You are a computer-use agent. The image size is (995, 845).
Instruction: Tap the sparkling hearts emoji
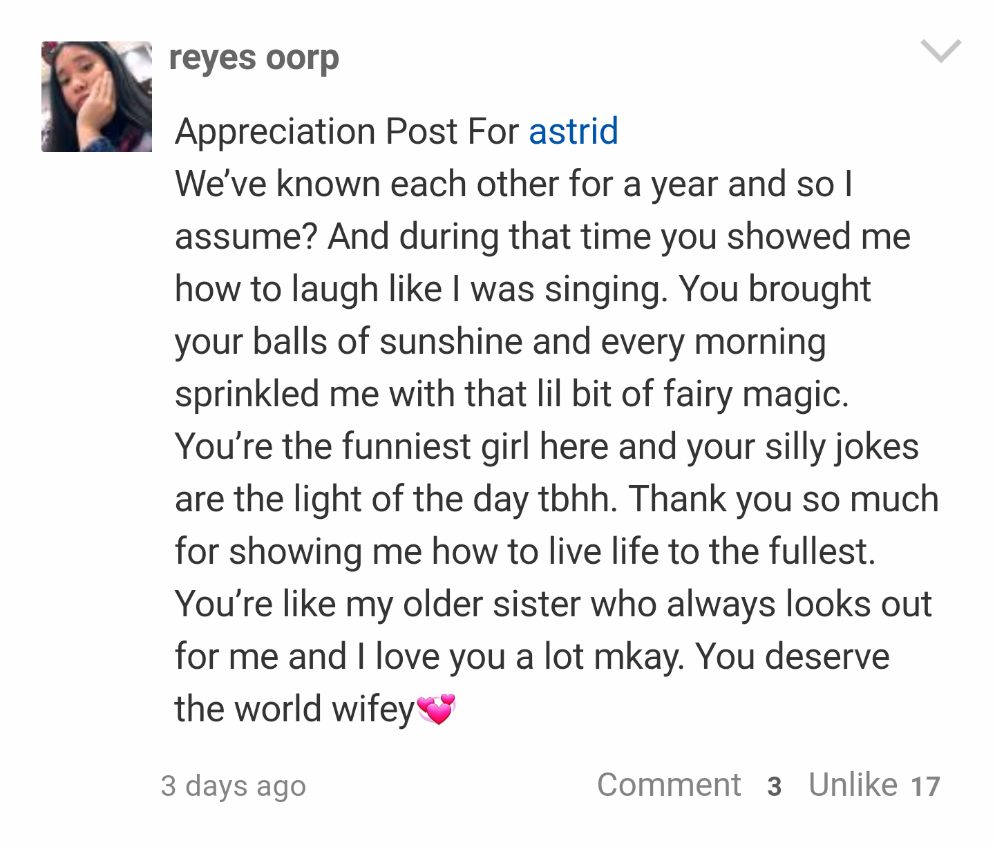[x=437, y=709]
